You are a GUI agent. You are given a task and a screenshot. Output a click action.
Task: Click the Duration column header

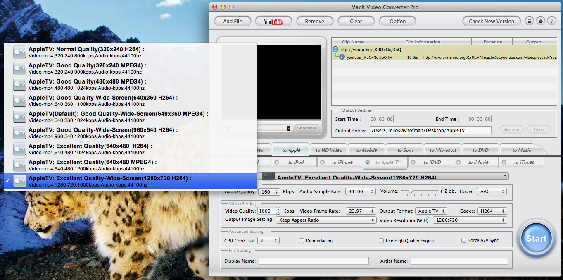[x=492, y=42]
